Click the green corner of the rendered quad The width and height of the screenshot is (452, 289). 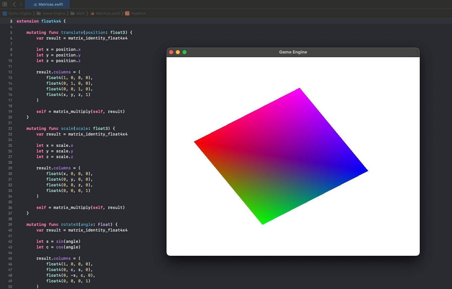click(x=263, y=223)
